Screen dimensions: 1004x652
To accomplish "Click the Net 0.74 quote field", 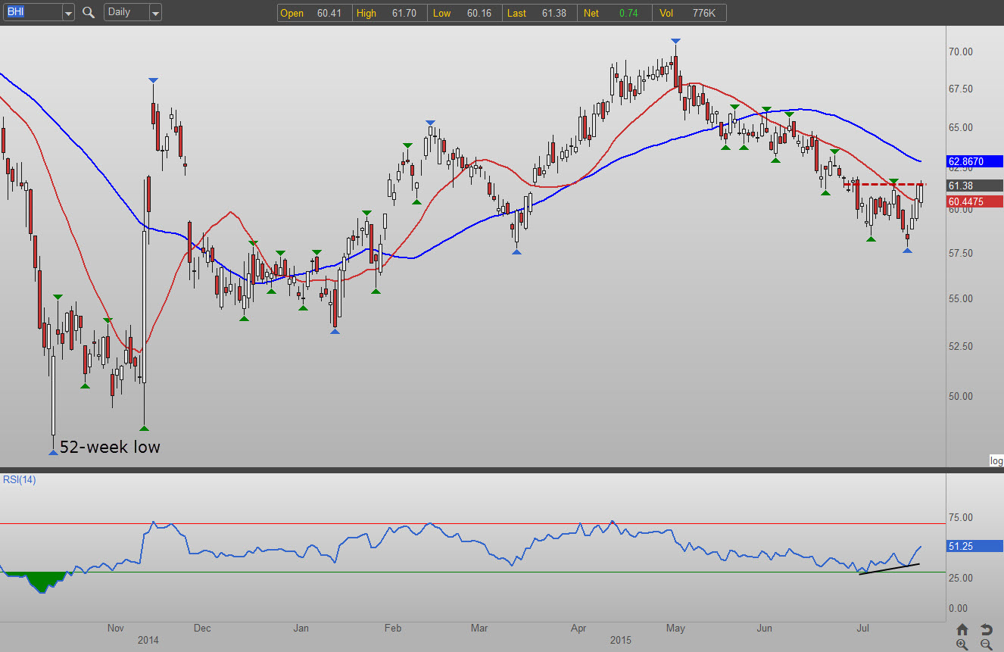I will click(614, 13).
